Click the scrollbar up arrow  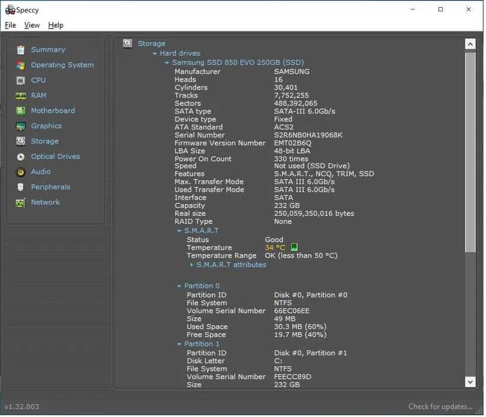(470, 44)
